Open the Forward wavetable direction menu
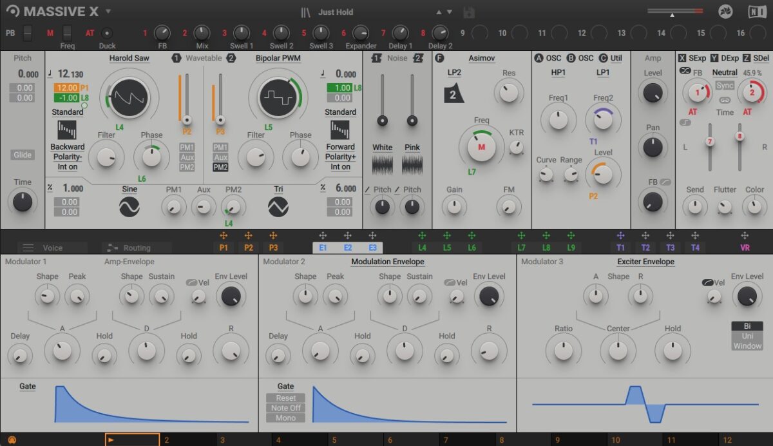The width and height of the screenshot is (773, 446). click(x=340, y=147)
